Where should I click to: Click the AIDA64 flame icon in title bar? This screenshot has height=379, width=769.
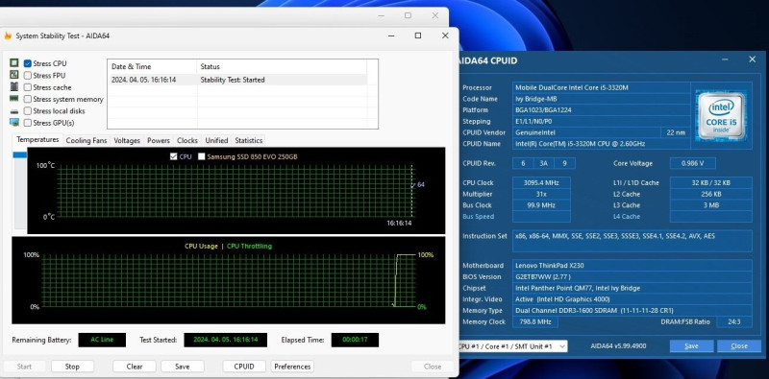pos(8,36)
